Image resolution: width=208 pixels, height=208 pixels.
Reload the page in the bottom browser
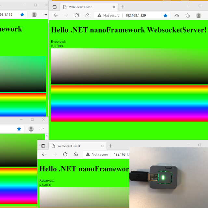click(65, 154)
